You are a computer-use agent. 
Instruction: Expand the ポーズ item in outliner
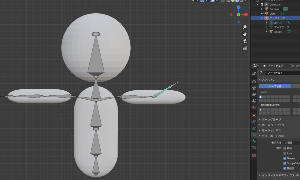[x=266, y=23]
